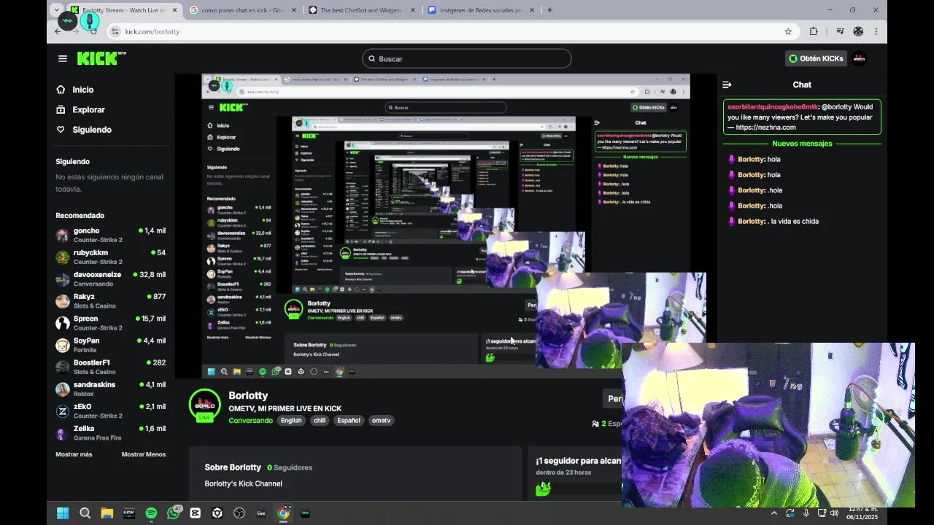The height and width of the screenshot is (525, 934).
Task: Click Obtén KICKs button
Action: (816, 58)
